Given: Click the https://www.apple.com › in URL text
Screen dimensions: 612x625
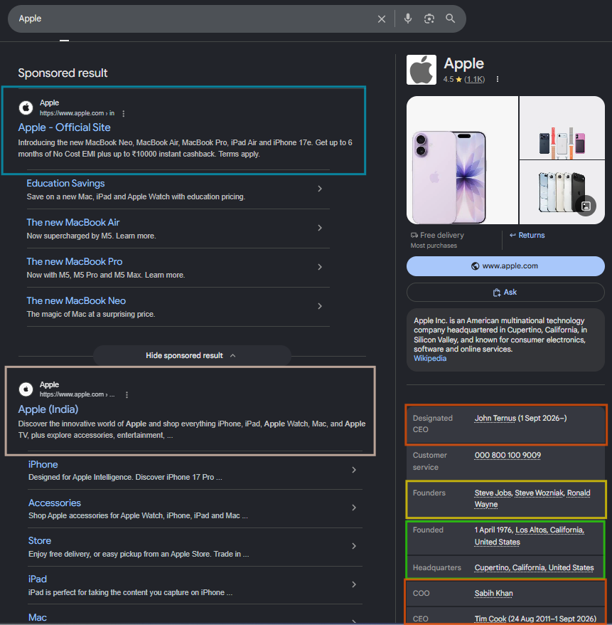Looking at the screenshot, I should click(77, 113).
